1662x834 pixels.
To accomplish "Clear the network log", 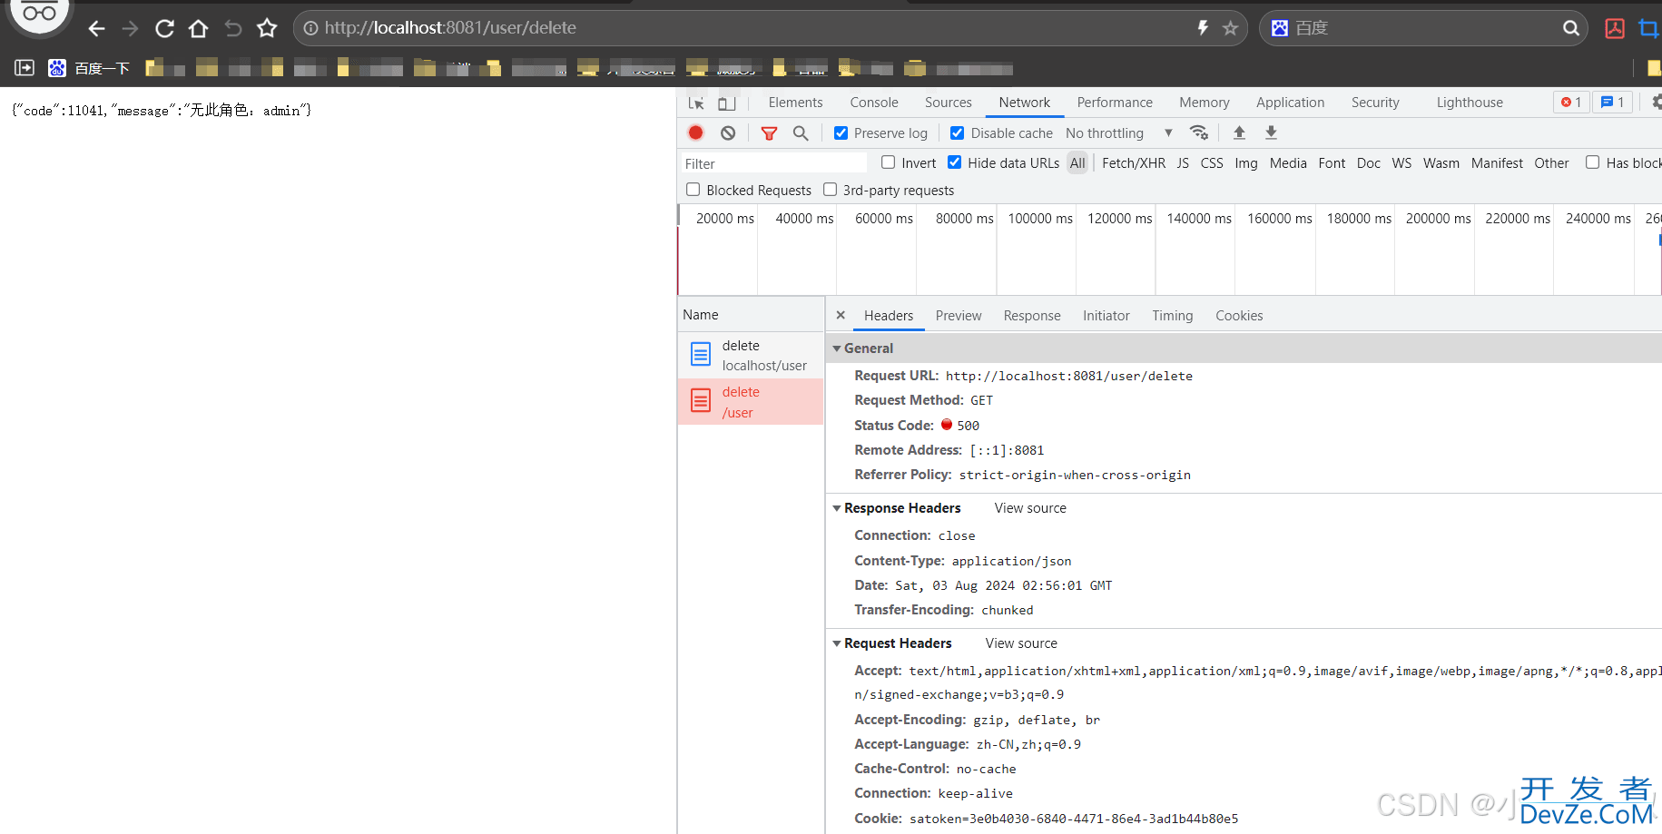I will (x=728, y=133).
